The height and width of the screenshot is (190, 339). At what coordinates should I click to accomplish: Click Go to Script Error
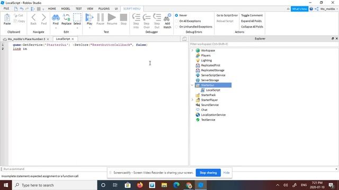(x=227, y=15)
